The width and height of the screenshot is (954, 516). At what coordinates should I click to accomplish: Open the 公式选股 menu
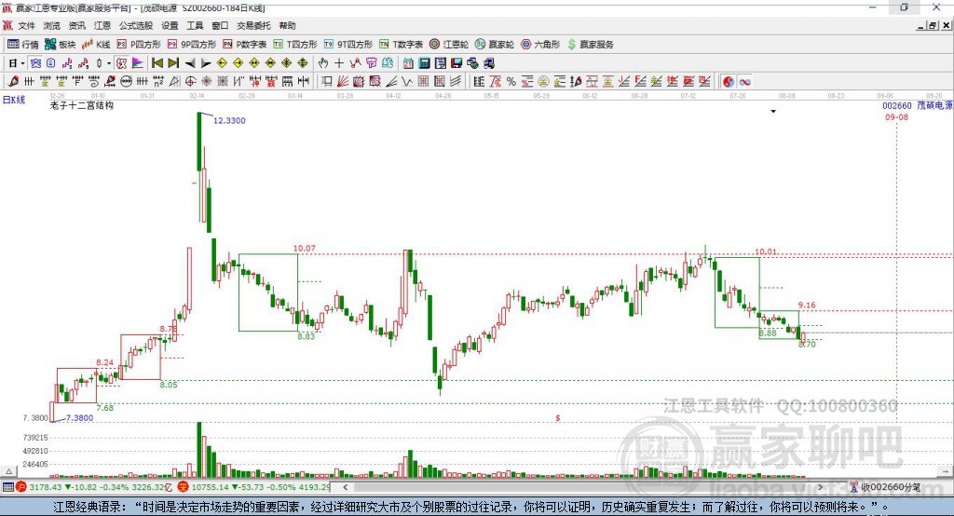pos(136,25)
